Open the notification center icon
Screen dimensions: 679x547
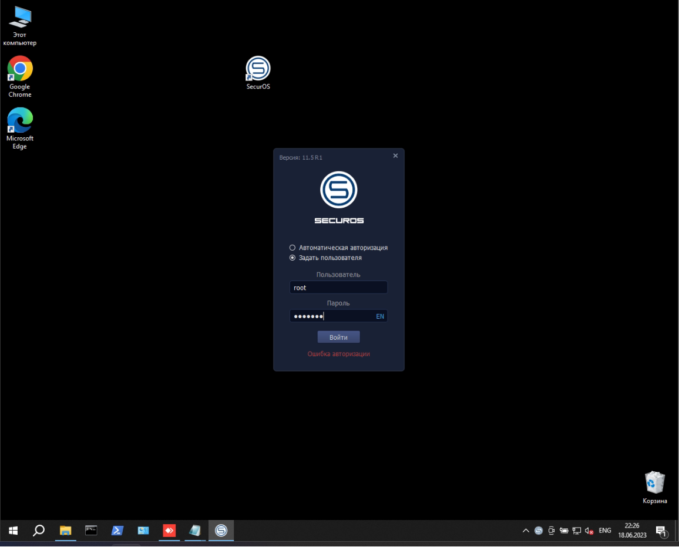[x=661, y=531]
